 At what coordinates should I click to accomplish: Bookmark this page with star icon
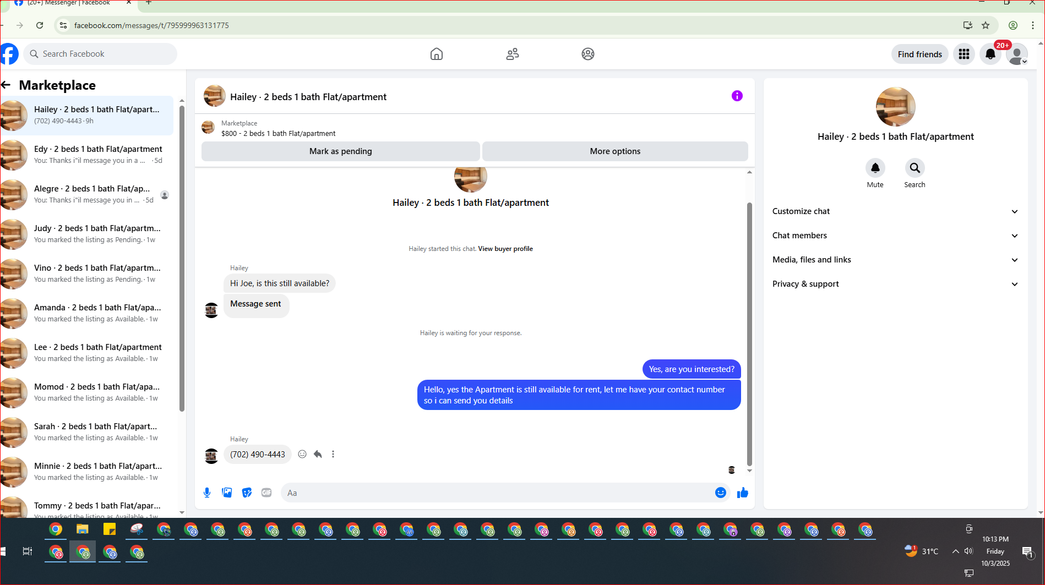coord(986,25)
